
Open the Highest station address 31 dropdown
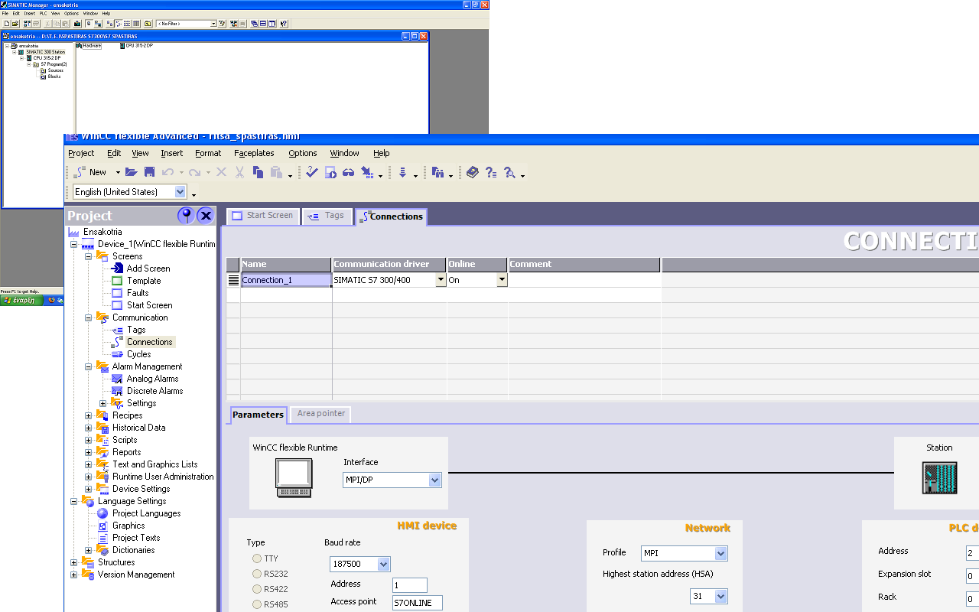tap(720, 596)
